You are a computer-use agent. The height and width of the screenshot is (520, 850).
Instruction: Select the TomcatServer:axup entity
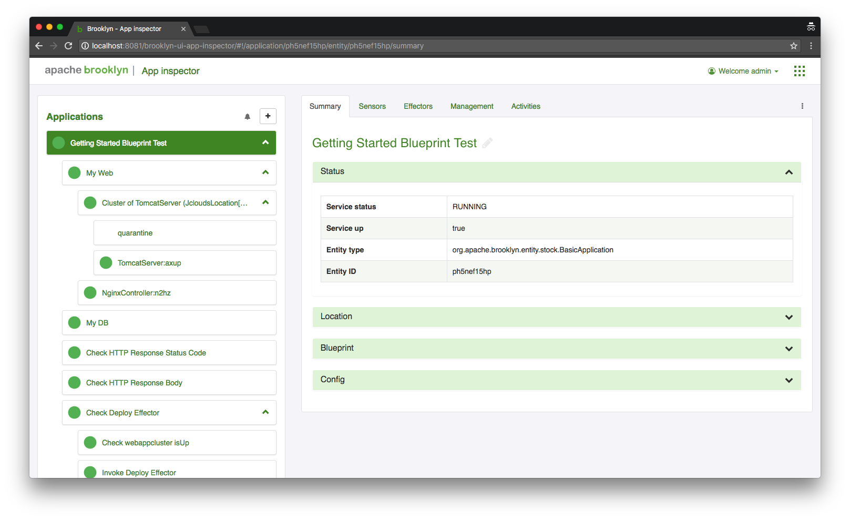[149, 263]
